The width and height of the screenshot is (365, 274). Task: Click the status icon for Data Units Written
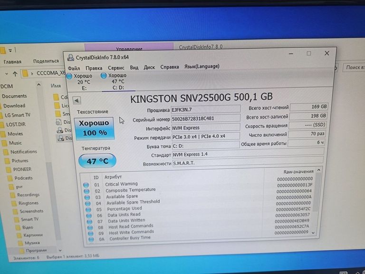click(90, 221)
